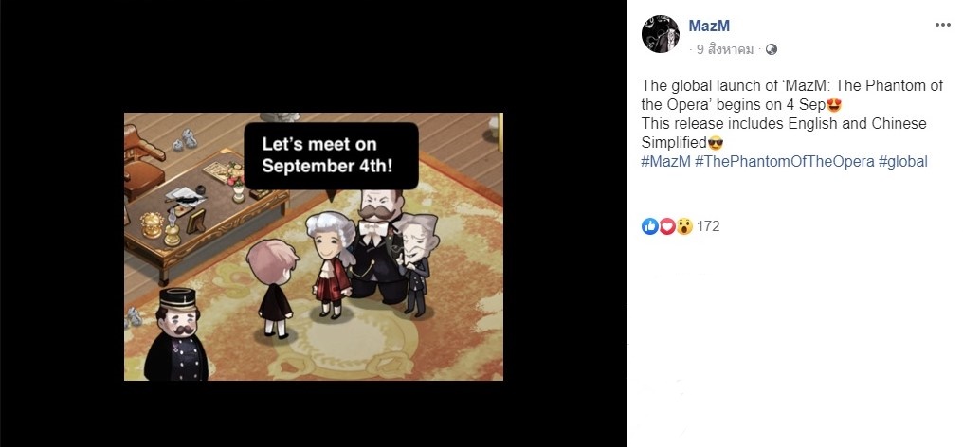Open the three-dot post options menu

tap(943, 25)
